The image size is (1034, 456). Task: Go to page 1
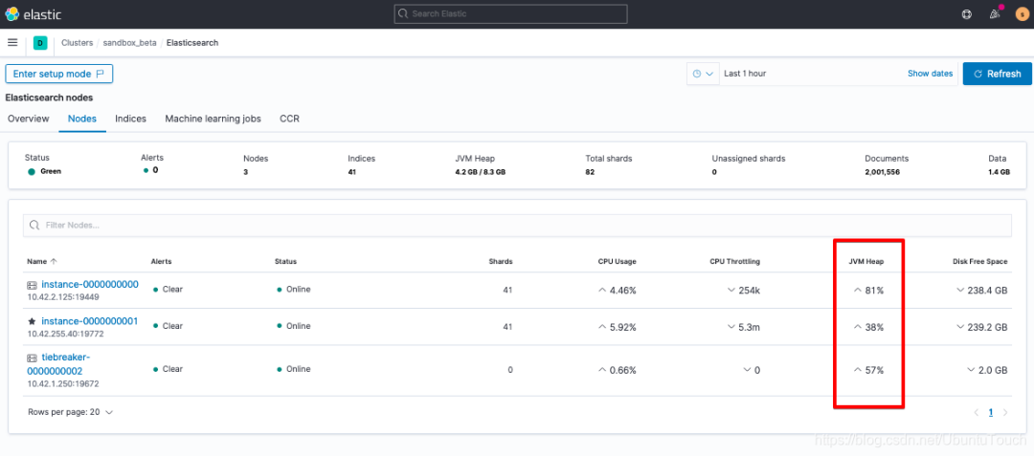[991, 413]
